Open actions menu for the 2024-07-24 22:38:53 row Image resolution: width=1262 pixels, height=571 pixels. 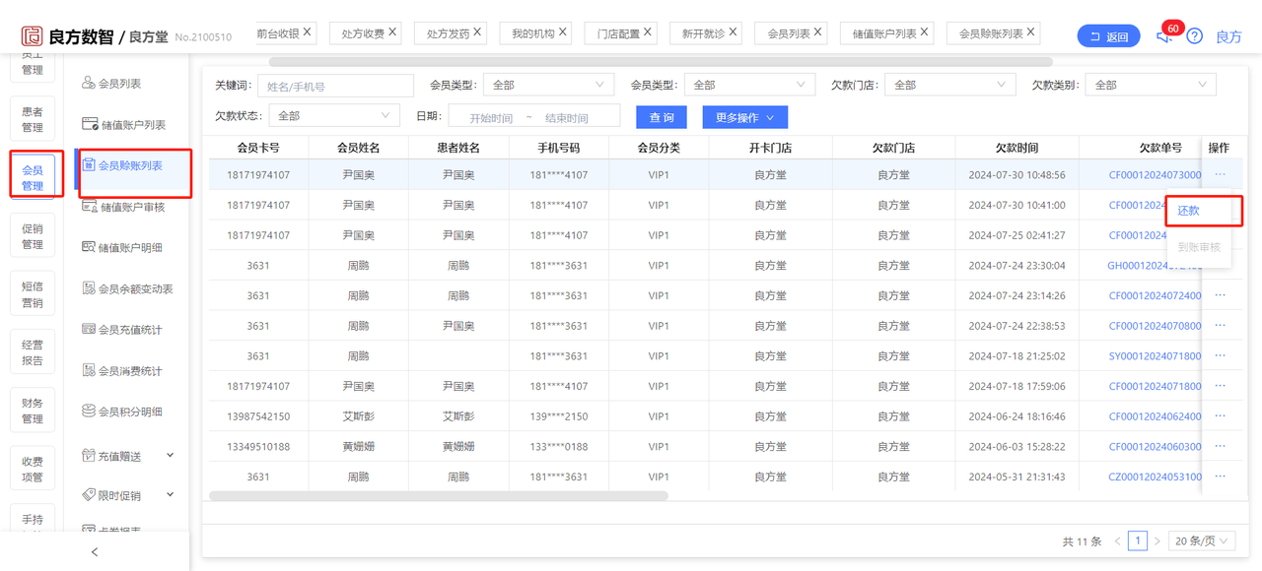pyautogui.click(x=1220, y=326)
